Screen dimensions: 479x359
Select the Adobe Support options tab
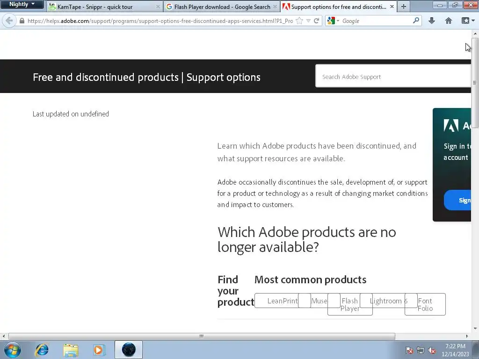339,7
